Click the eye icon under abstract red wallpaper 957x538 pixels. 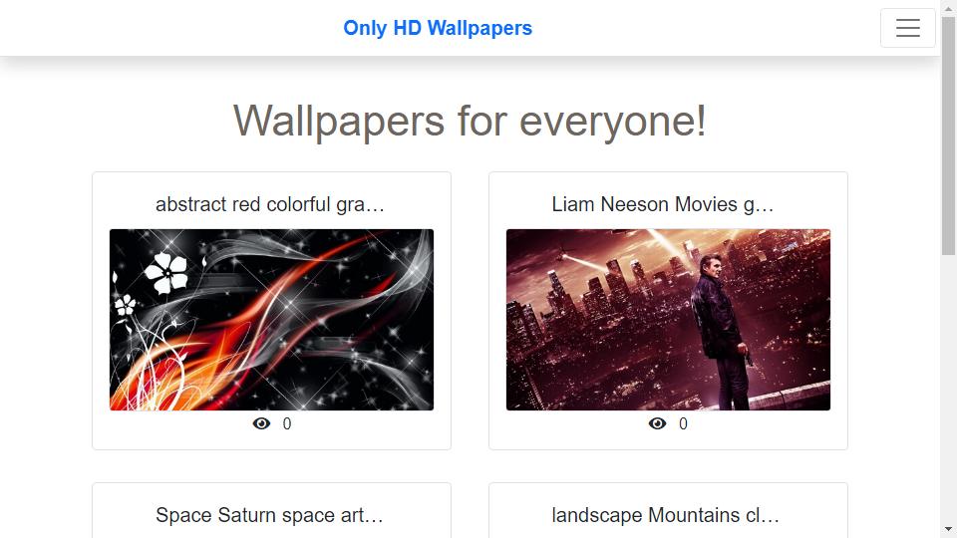(x=261, y=423)
